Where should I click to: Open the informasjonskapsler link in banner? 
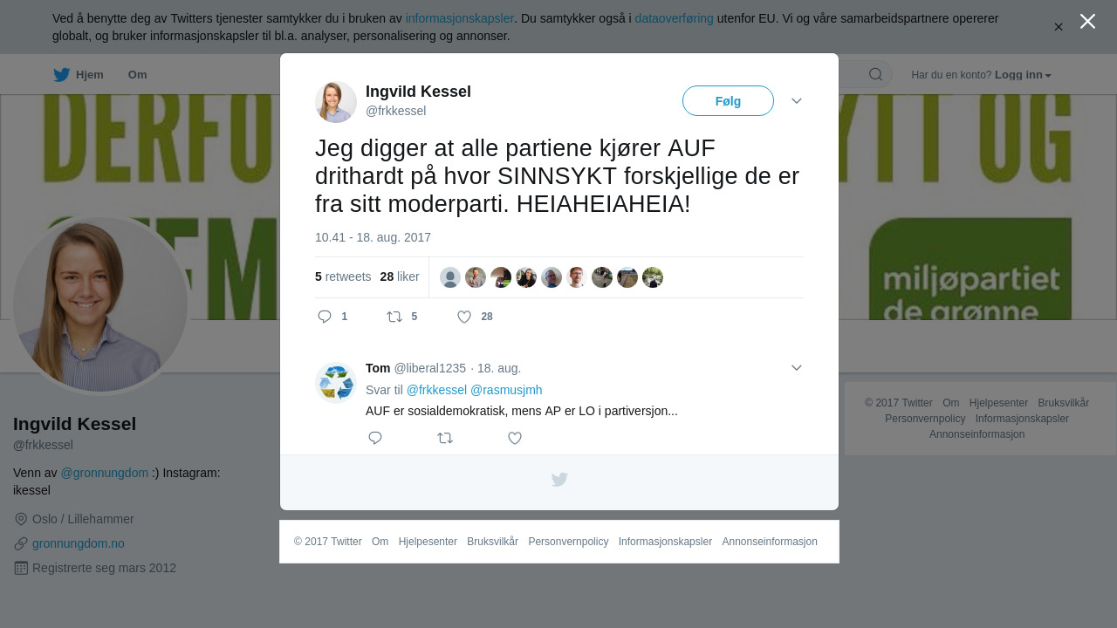tap(459, 18)
